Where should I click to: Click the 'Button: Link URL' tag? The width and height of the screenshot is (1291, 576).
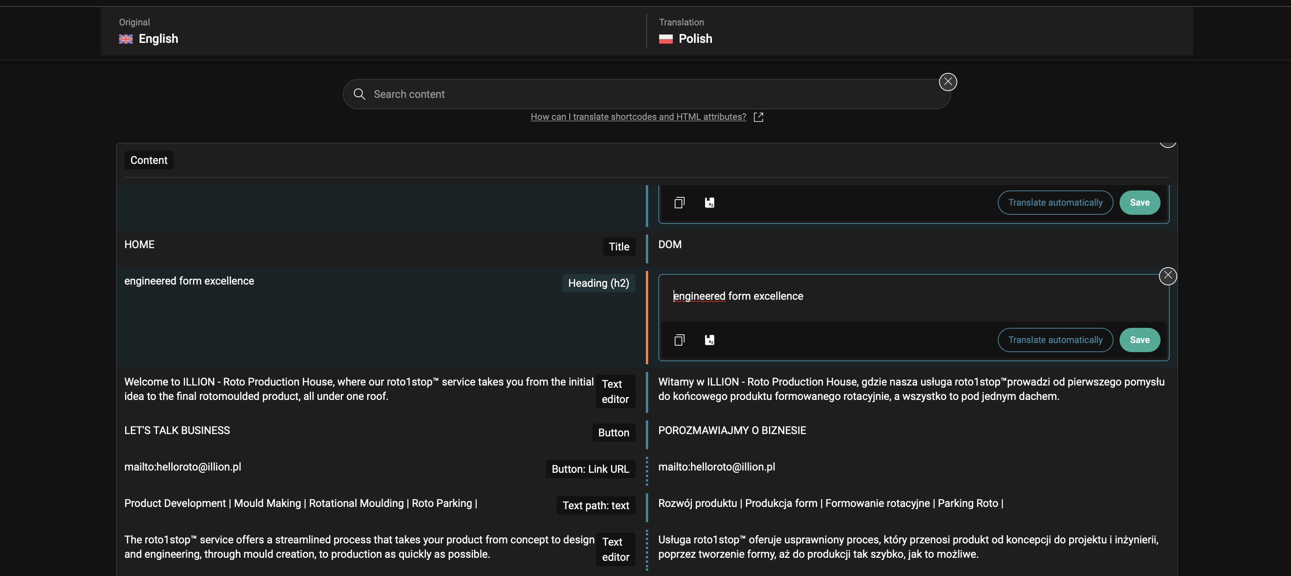(590, 469)
